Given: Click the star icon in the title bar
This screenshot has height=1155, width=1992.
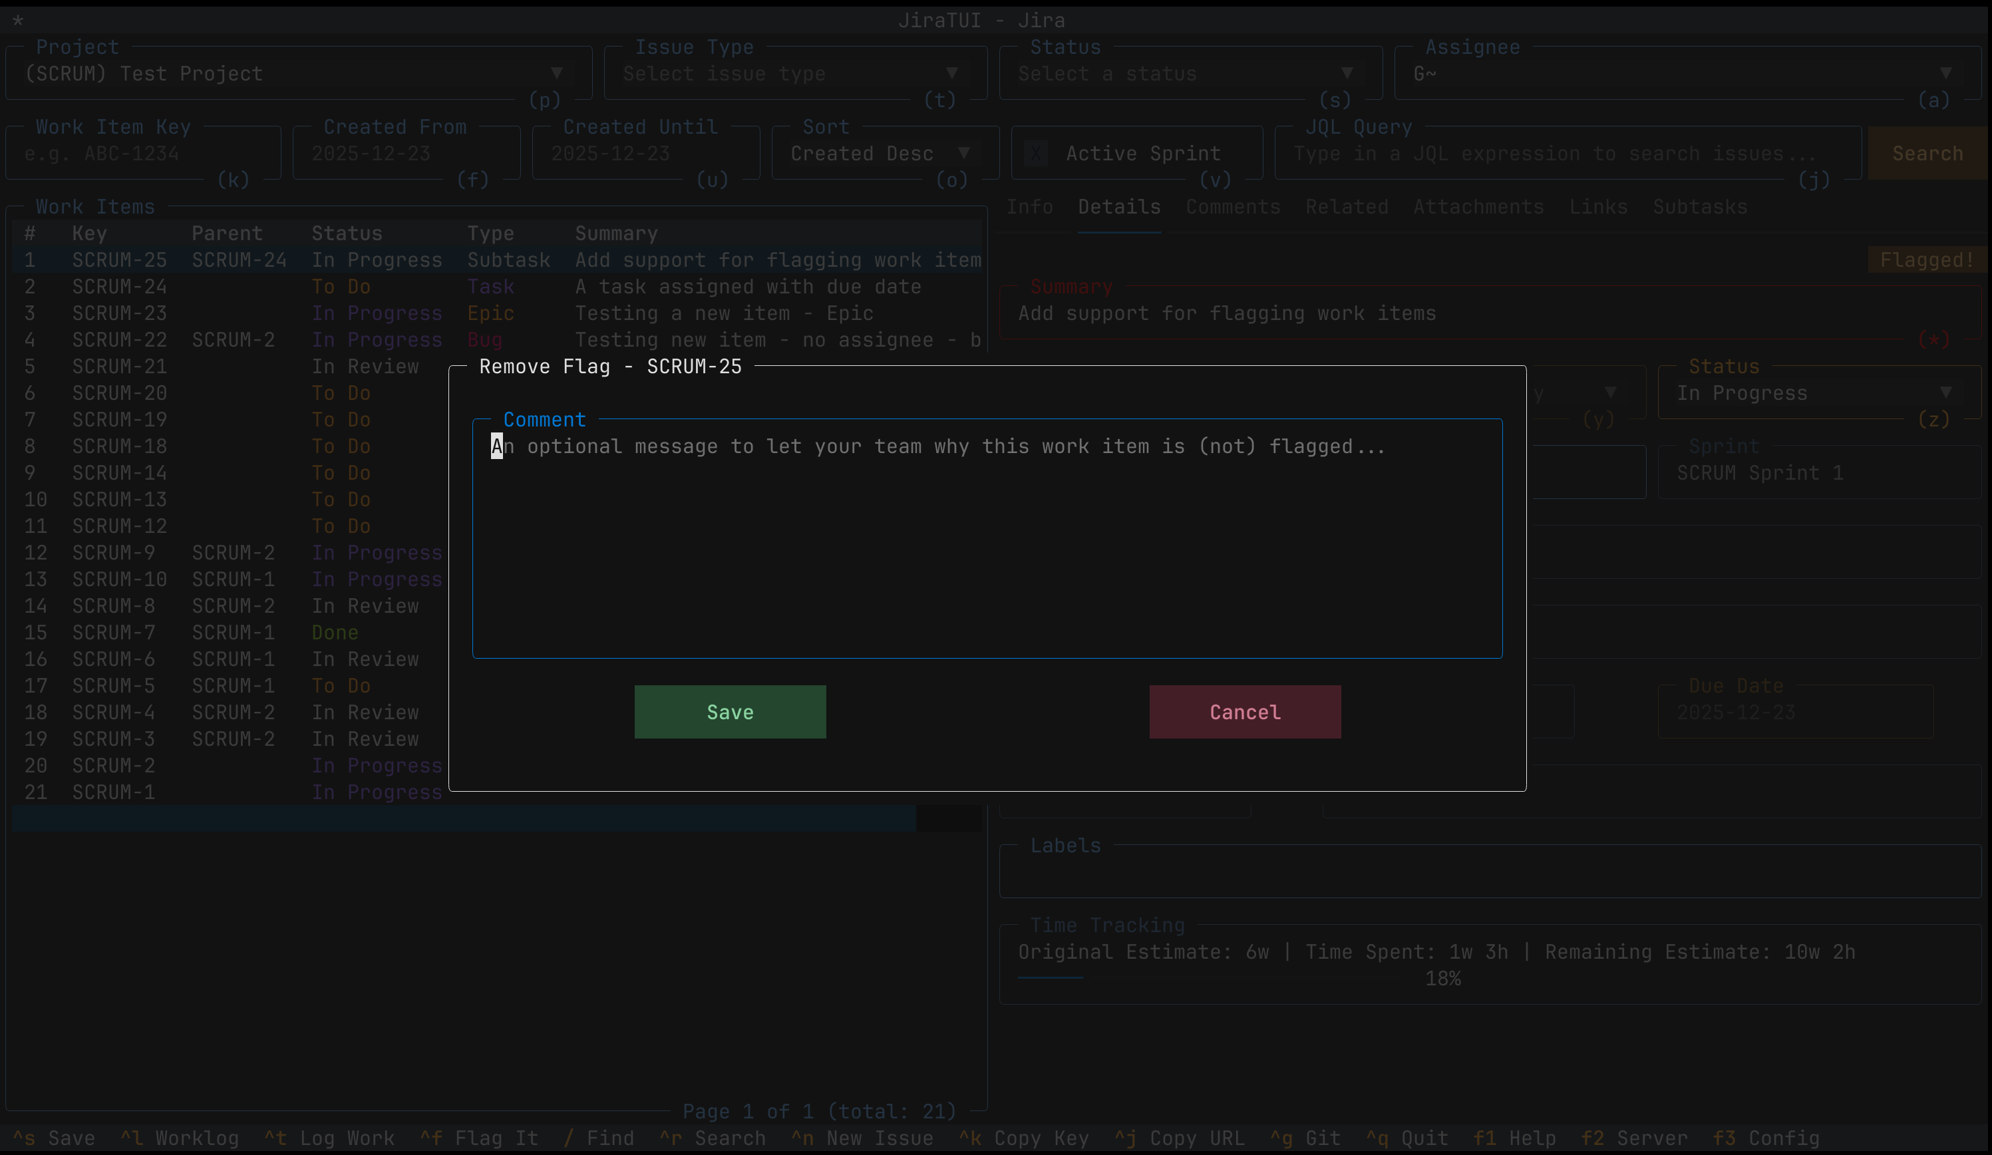Looking at the screenshot, I should click(x=18, y=21).
